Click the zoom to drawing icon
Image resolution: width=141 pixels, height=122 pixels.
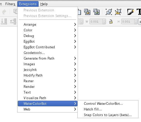click(x=118, y=12)
